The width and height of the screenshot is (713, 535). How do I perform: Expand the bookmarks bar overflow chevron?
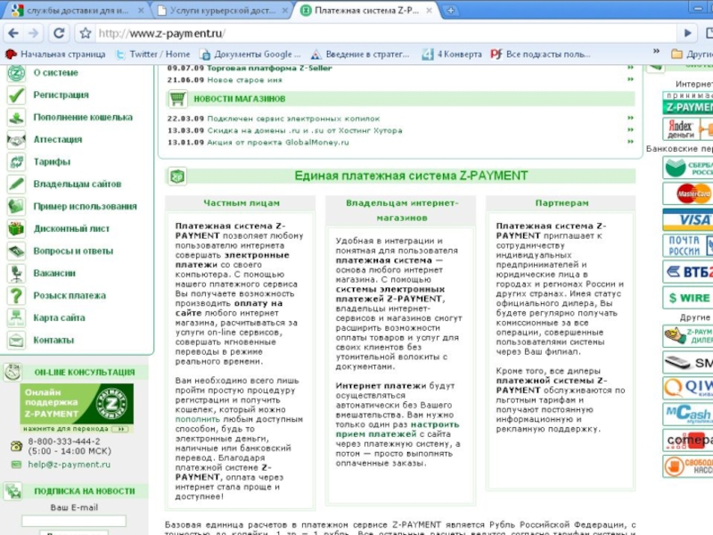656,52
